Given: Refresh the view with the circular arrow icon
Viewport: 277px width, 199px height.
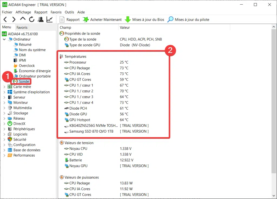Looking at the screenshot, I should pos(32,19).
